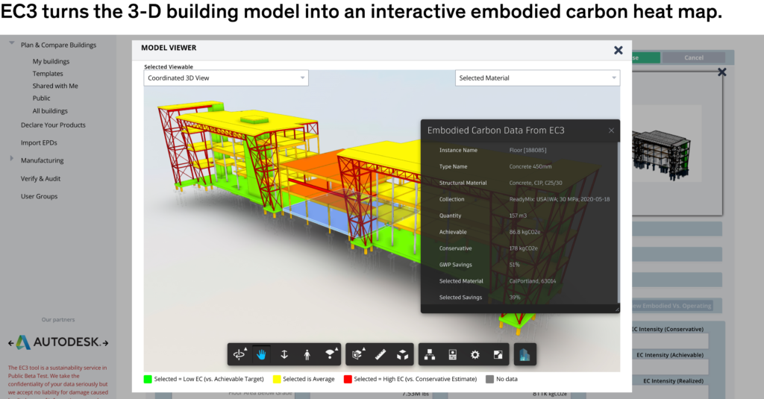Click the GWP Savings '51%' value
This screenshot has height=399, width=764.
pyautogui.click(x=515, y=265)
